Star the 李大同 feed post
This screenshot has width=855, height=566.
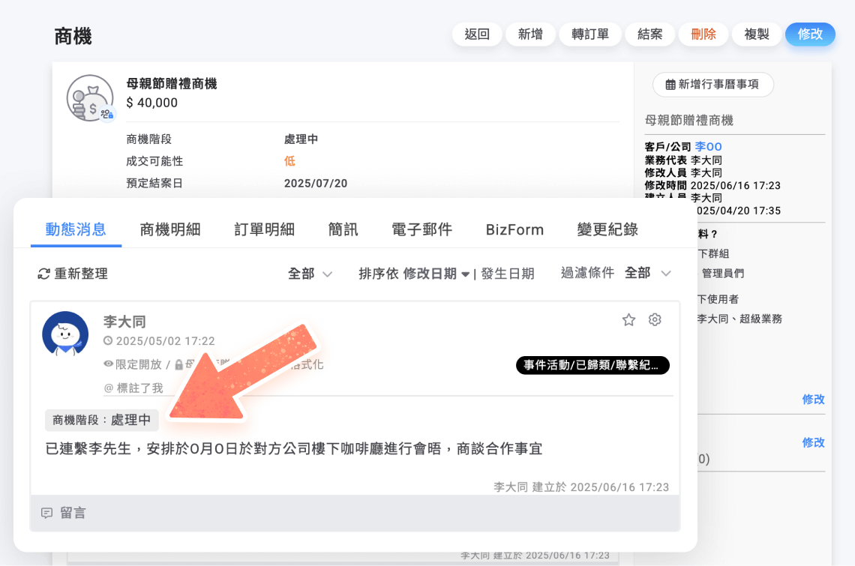(628, 320)
